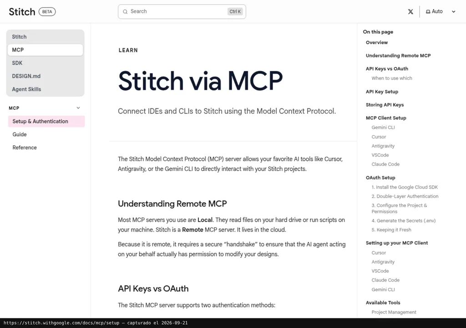Image resolution: width=466 pixels, height=328 pixels.
Task: Go to Antigravity under Setting up your MCP Client
Action: (383, 261)
